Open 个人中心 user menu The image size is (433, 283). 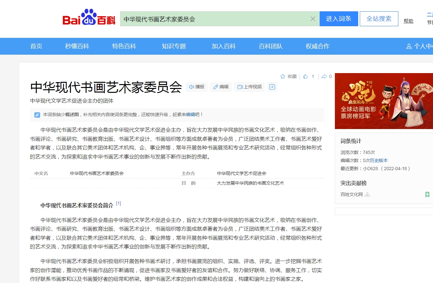(x=420, y=46)
